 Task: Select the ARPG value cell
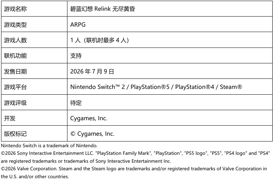tap(78, 24)
